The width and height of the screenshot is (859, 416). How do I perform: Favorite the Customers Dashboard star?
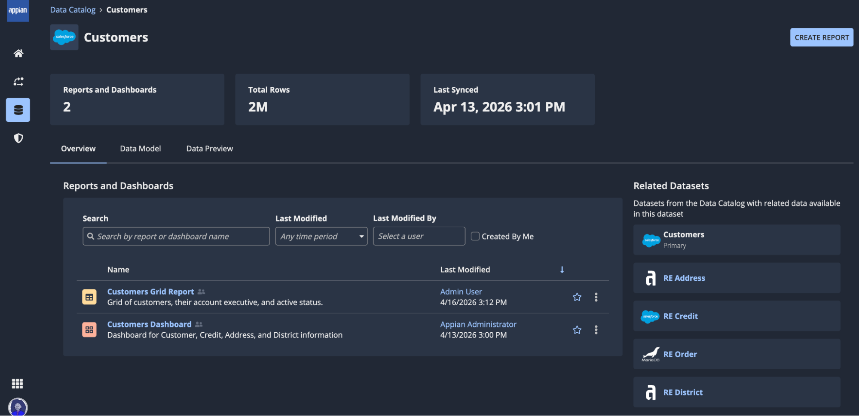point(577,330)
